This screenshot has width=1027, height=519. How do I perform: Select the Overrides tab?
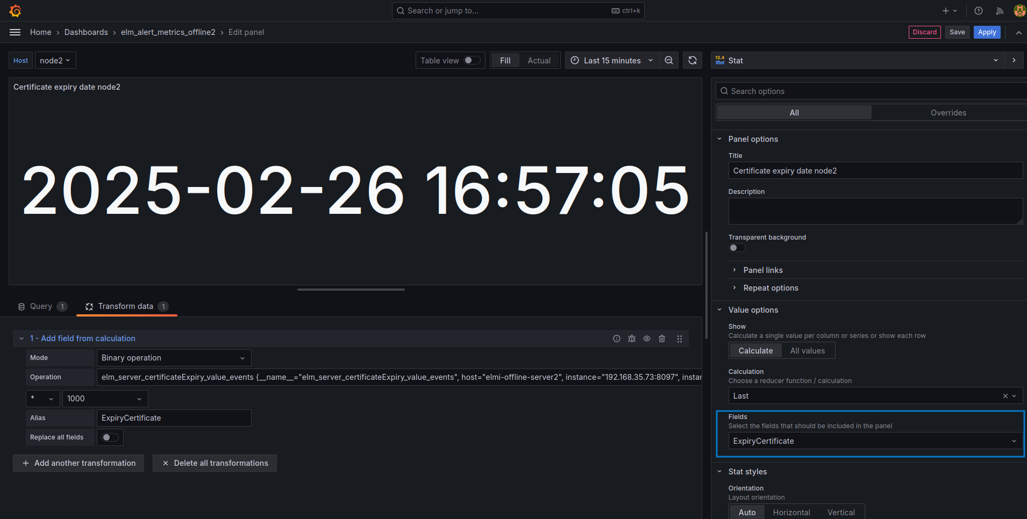point(948,112)
